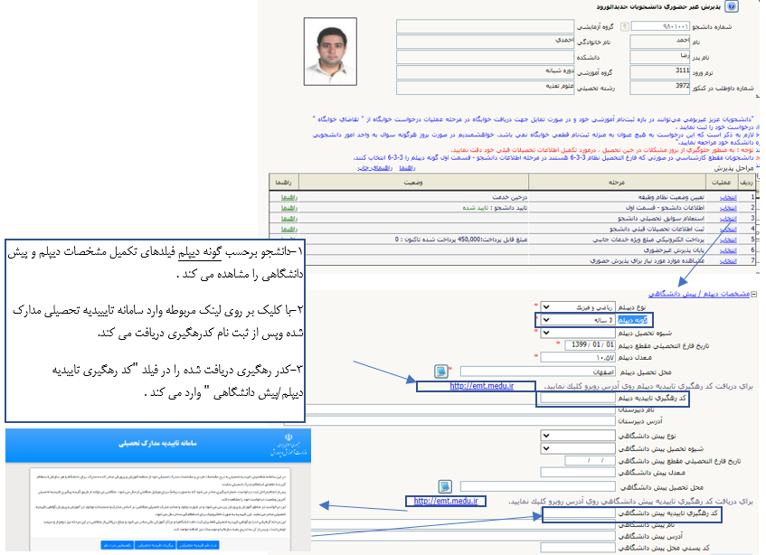The height and width of the screenshot is (555, 766).
Task: Click the pre-university graduation date field
Action: pos(590,460)
